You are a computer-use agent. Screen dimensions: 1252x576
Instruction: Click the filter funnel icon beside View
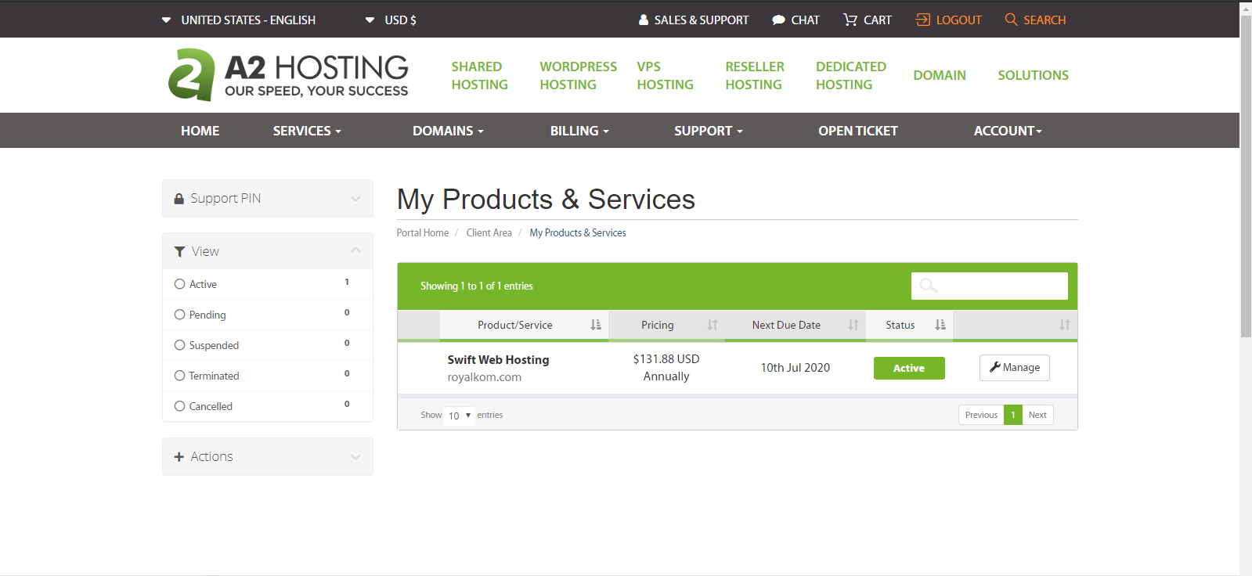[179, 251]
